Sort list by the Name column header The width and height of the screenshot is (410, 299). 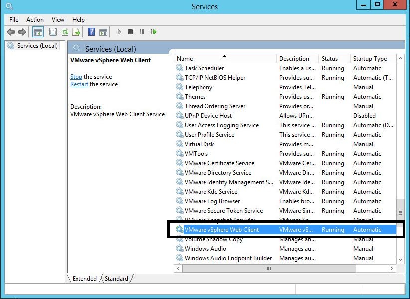coord(224,59)
